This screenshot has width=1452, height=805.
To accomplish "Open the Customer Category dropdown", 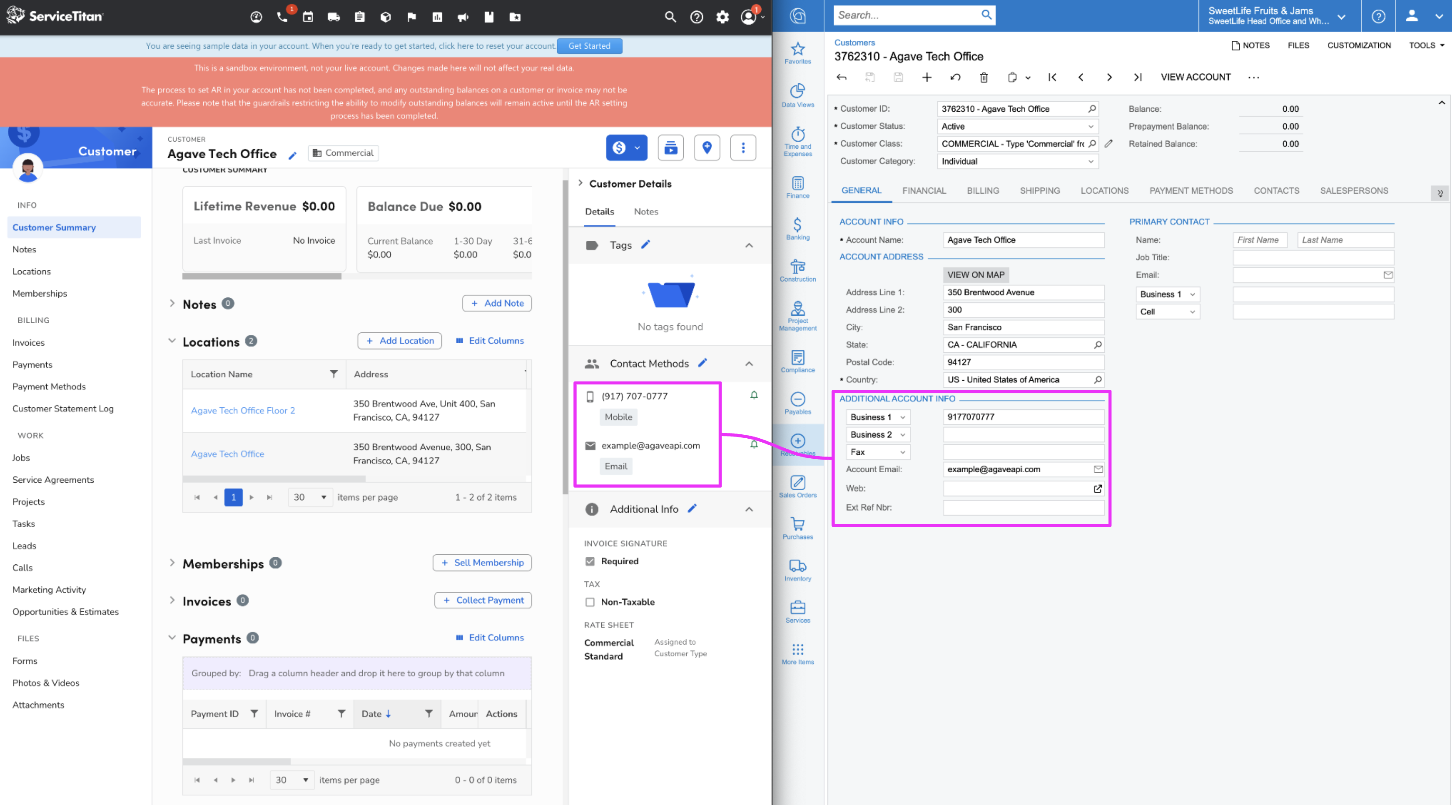I will (1017, 161).
